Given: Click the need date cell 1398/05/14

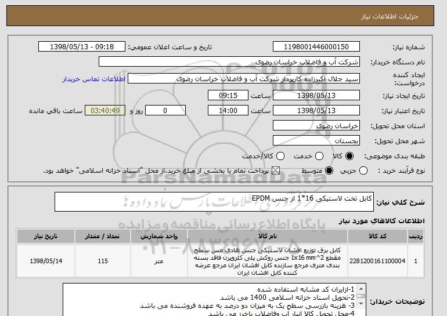Looking at the screenshot, I should coord(46,261).
